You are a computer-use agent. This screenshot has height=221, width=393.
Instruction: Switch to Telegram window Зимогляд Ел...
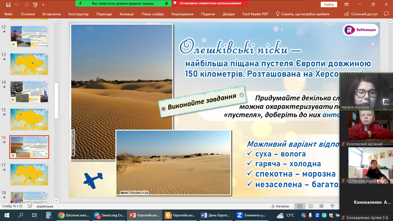point(110,215)
